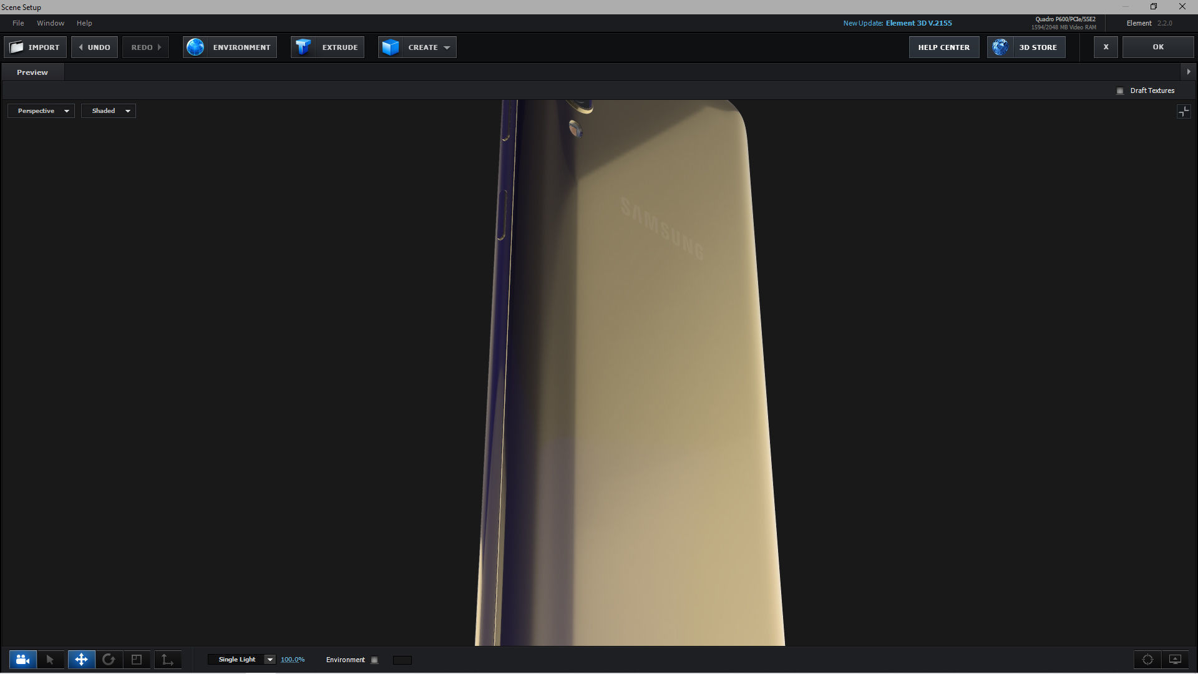The height and width of the screenshot is (674, 1198).
Task: Open the Window menu
Action: 51,23
